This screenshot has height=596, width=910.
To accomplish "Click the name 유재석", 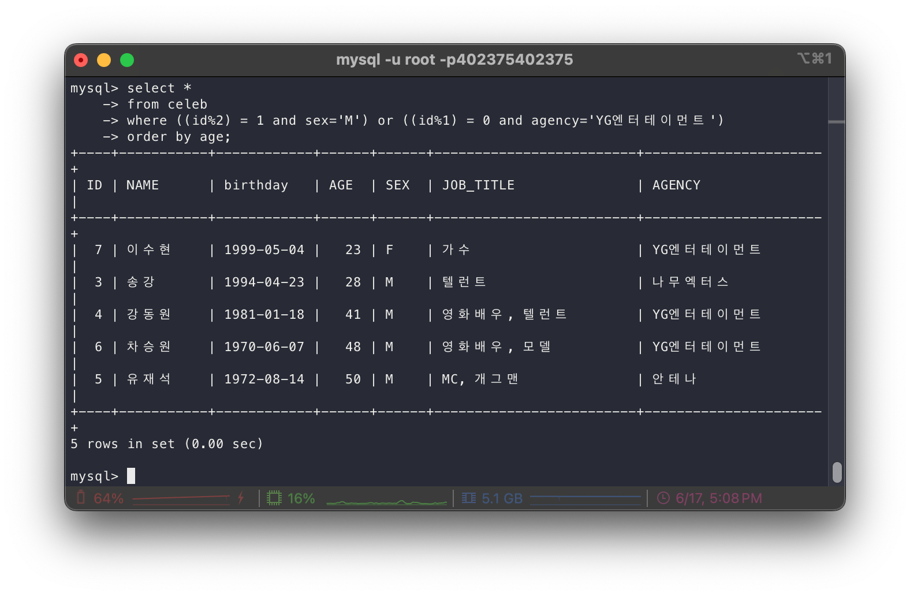I will (x=148, y=379).
